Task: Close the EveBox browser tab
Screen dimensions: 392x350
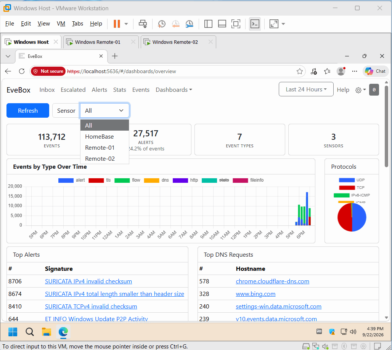Action: [x=101, y=56]
